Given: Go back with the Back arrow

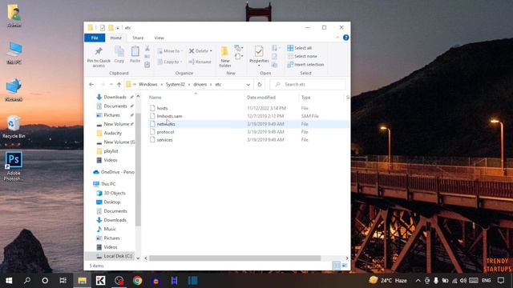Looking at the screenshot, I should pos(91,85).
